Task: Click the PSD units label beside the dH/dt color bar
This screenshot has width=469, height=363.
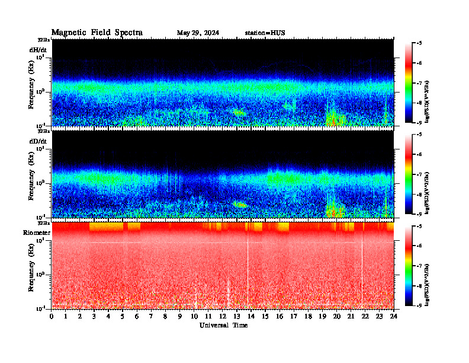Action: click(427, 101)
